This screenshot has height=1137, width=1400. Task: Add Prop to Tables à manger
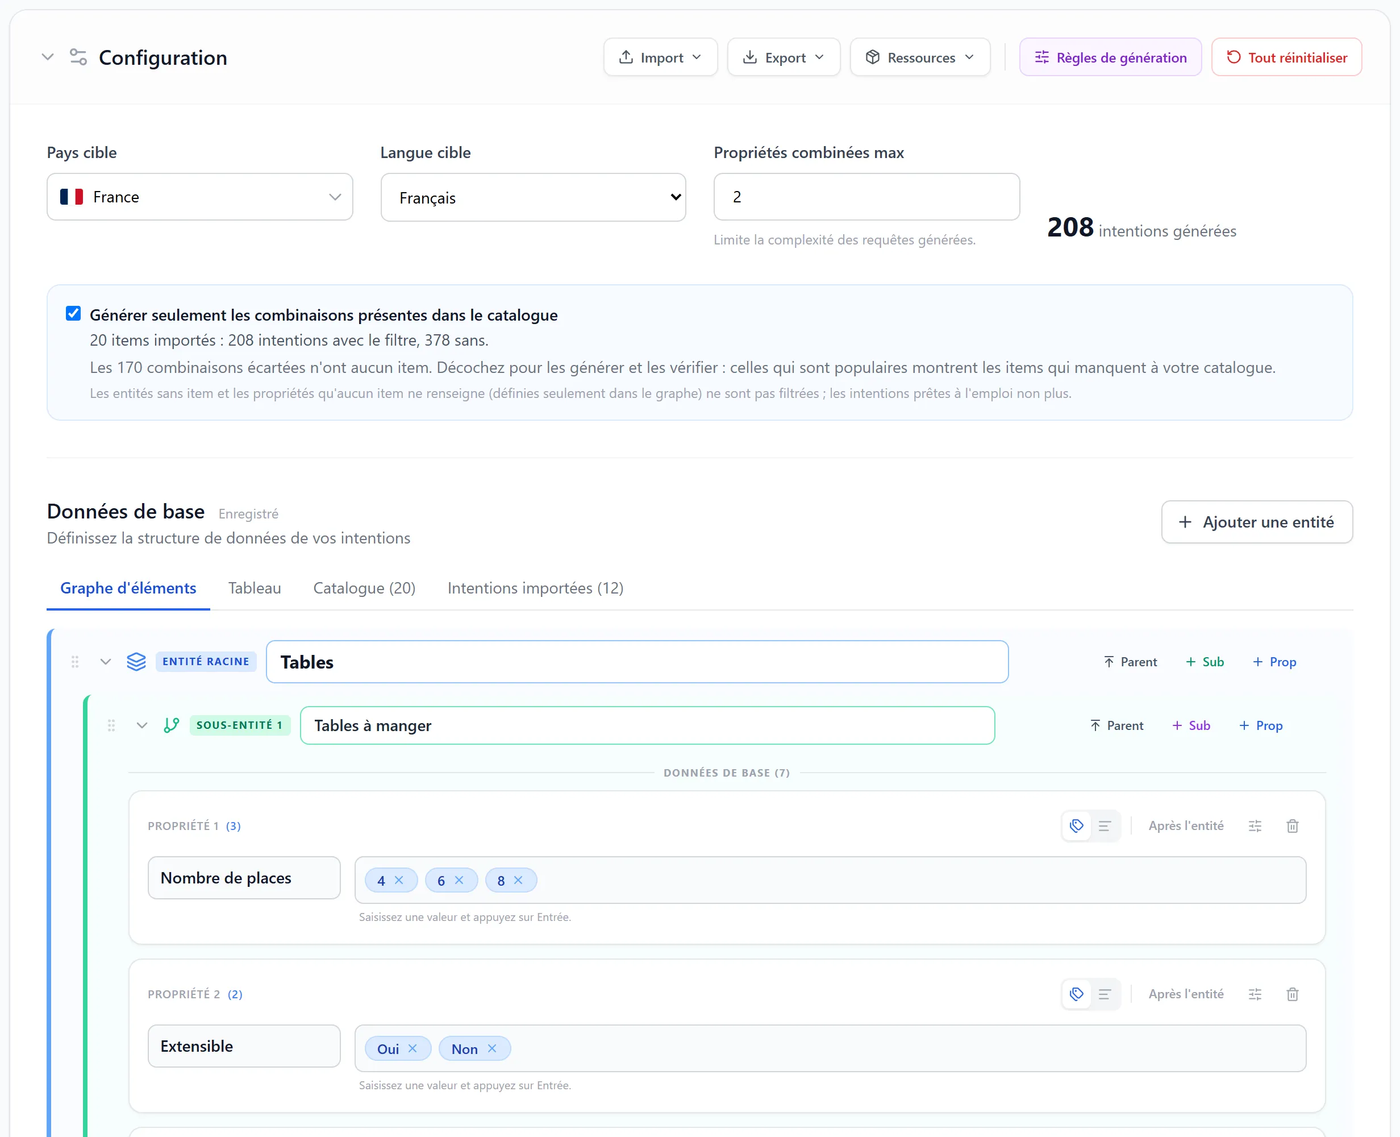pos(1260,725)
